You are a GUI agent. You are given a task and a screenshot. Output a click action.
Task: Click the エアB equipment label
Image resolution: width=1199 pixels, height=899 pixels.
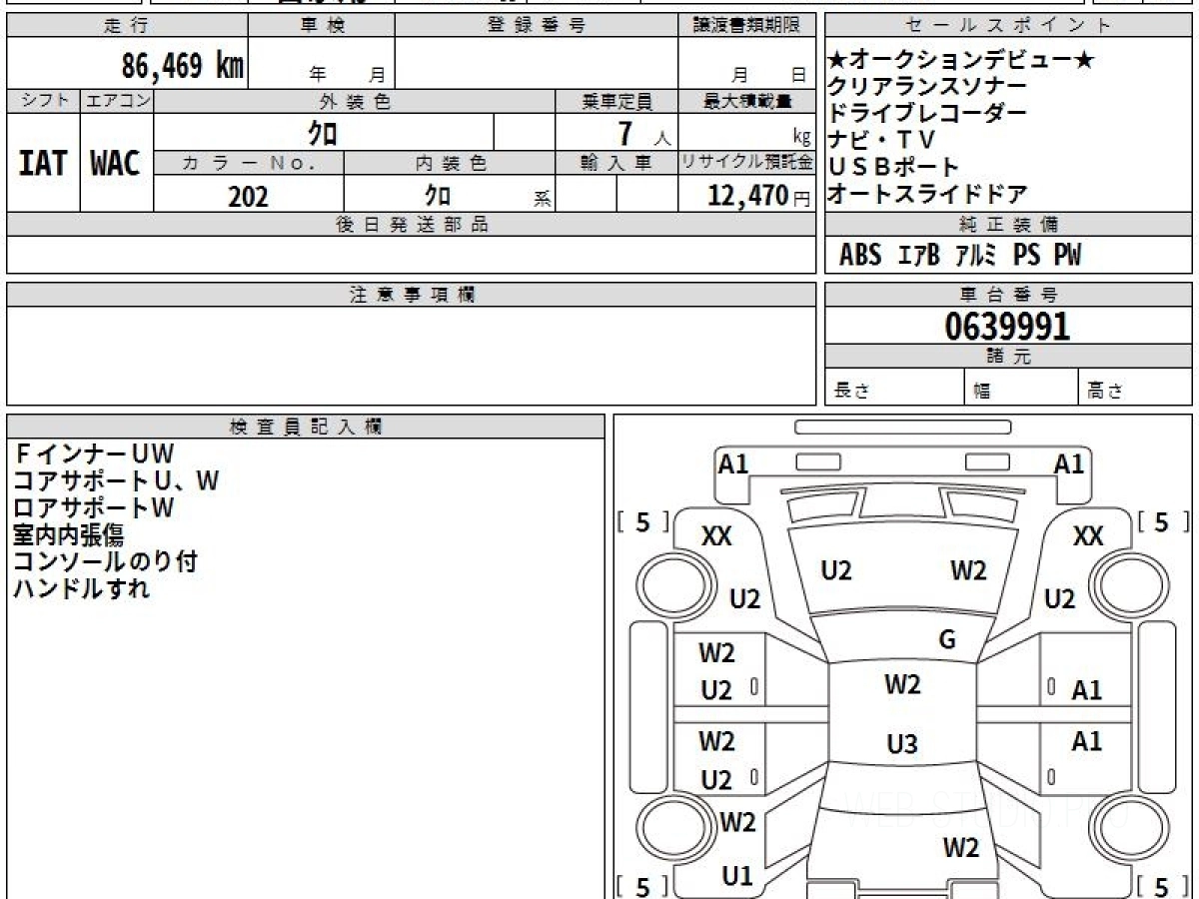[x=919, y=256]
